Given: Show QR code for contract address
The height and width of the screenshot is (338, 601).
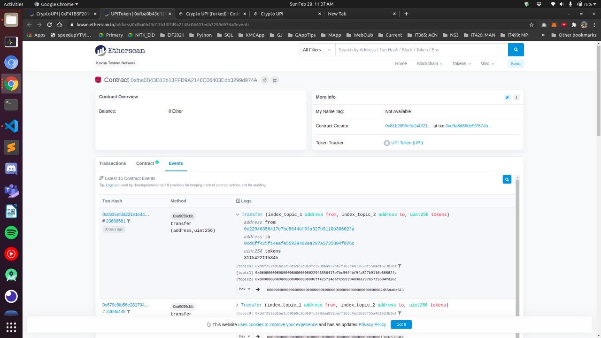Looking at the screenshot, I should click(x=275, y=80).
